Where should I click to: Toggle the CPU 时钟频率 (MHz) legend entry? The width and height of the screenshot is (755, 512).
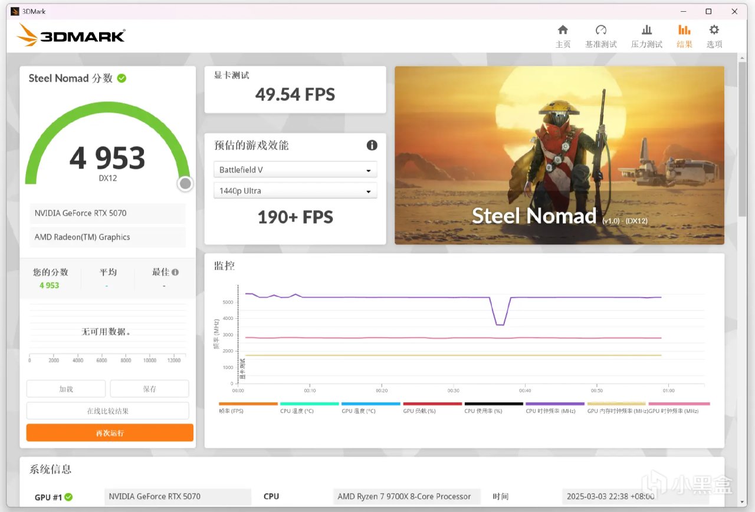[555, 408]
